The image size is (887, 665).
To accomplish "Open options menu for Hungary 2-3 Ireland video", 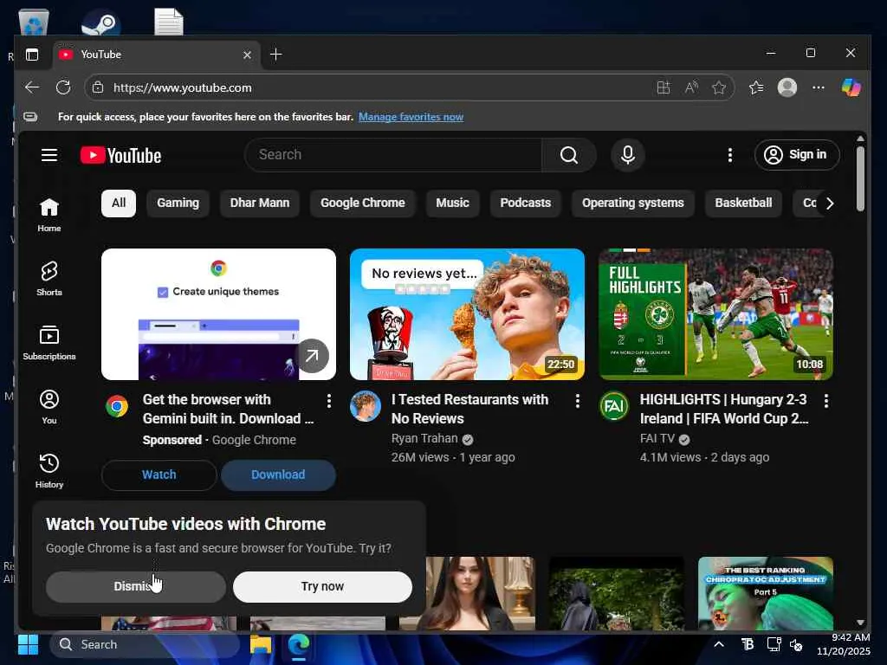I will click(825, 401).
